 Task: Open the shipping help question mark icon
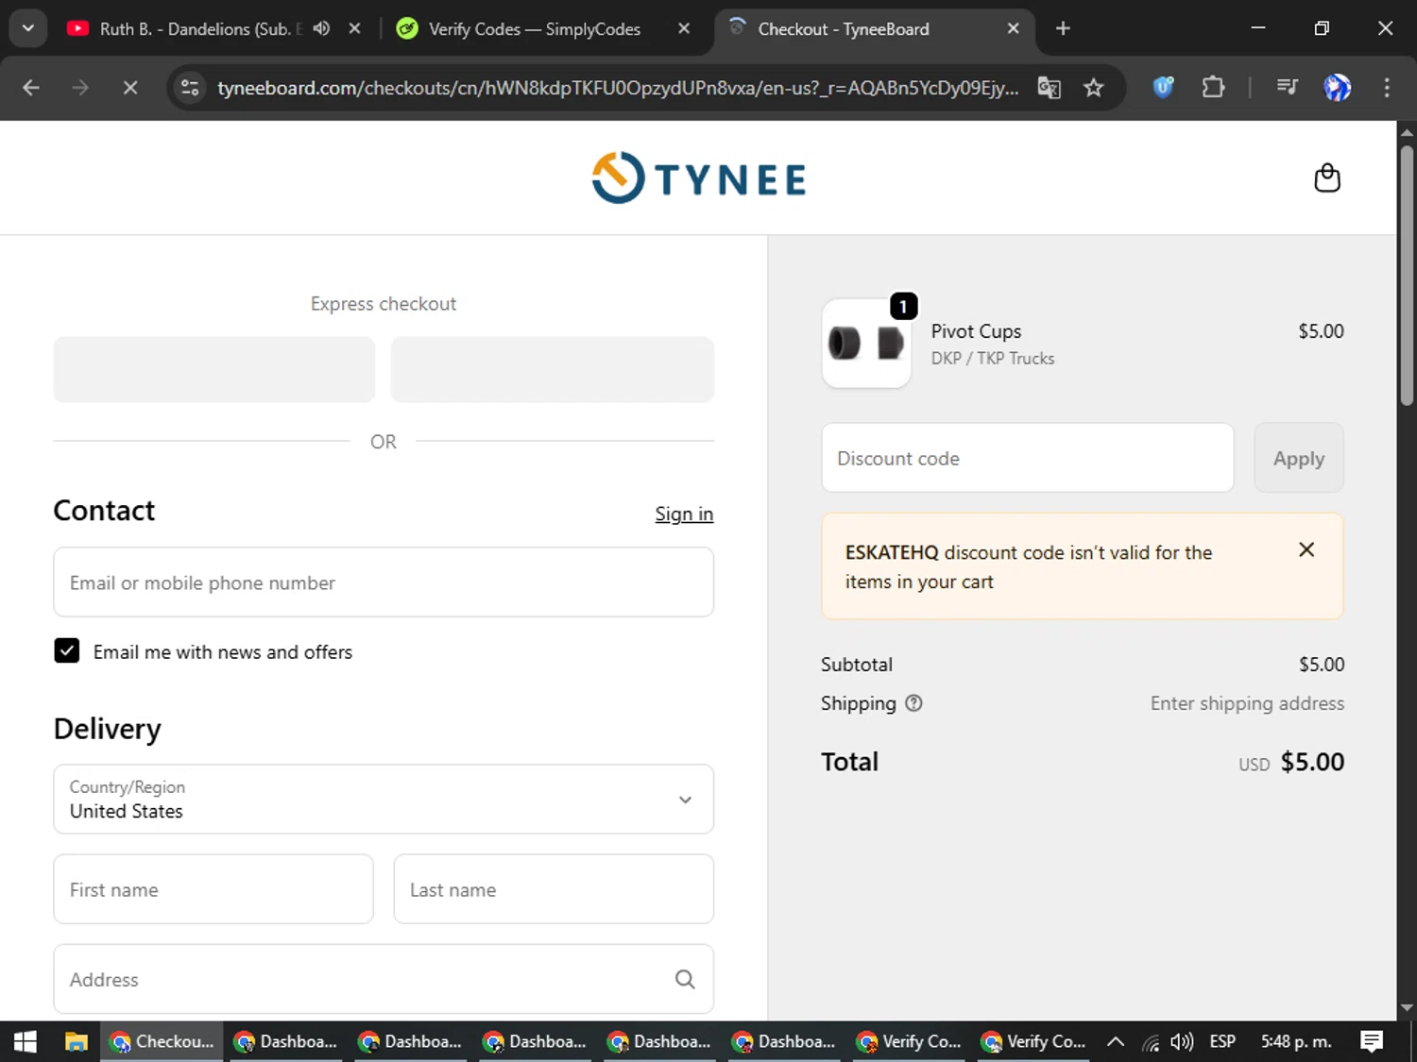coord(913,703)
